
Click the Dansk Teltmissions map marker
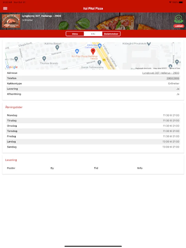tap(99, 63)
